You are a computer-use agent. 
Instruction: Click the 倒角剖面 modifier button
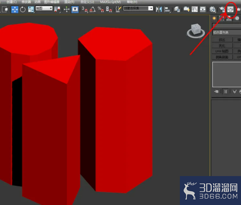pos(222,57)
